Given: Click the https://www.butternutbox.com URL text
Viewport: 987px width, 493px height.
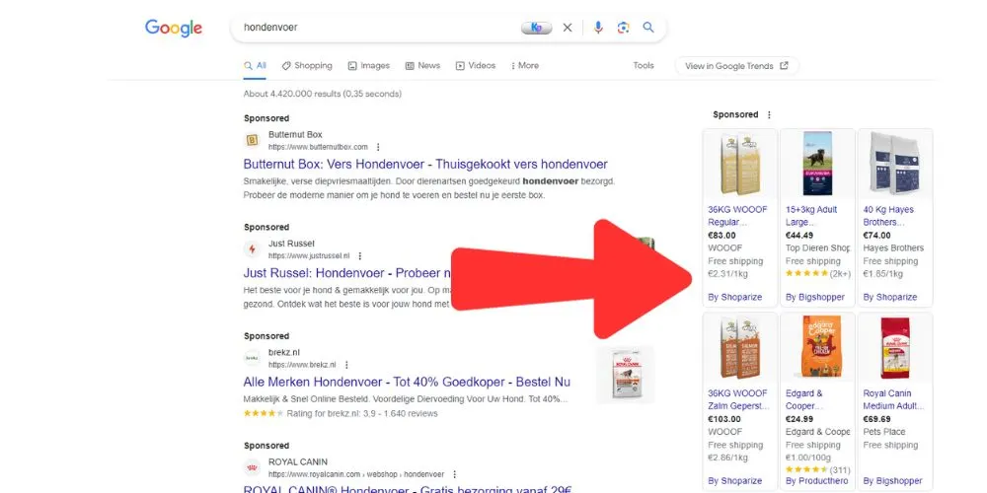Looking at the screenshot, I should (x=318, y=147).
